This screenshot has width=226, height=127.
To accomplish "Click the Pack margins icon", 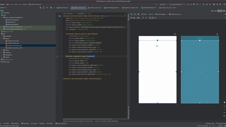I will pyautogui.click(x=150, y=18).
